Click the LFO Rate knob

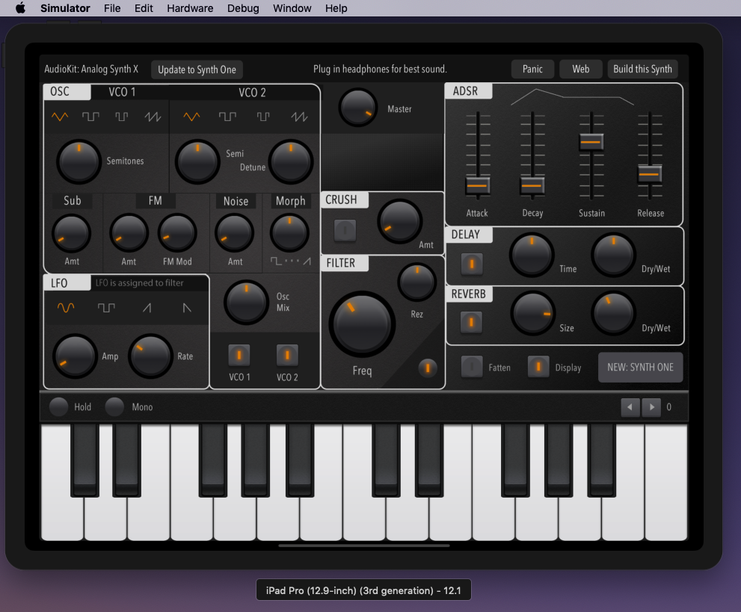click(x=150, y=356)
